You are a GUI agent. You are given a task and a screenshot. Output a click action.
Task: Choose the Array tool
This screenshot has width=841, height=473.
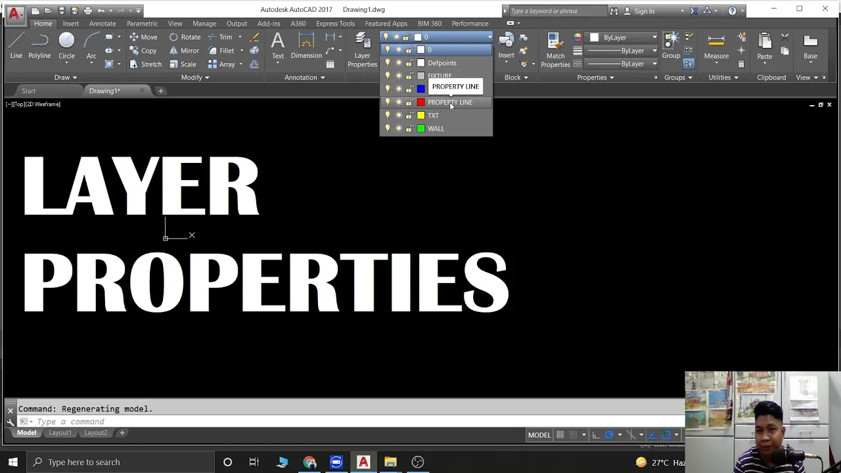[221, 64]
